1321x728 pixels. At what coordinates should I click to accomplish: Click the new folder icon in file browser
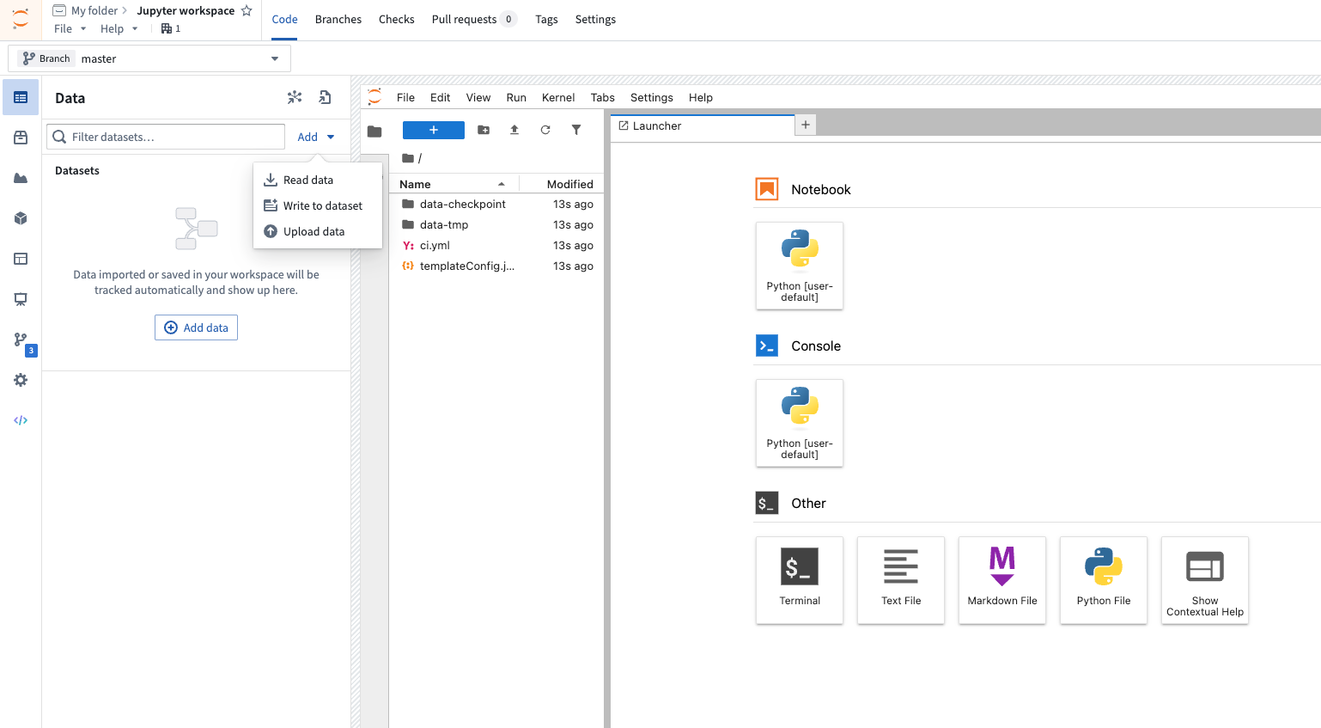point(484,130)
